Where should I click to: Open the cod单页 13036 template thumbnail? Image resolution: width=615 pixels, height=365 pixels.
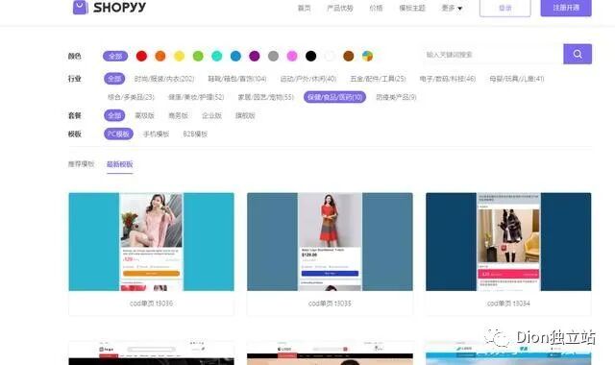point(152,242)
